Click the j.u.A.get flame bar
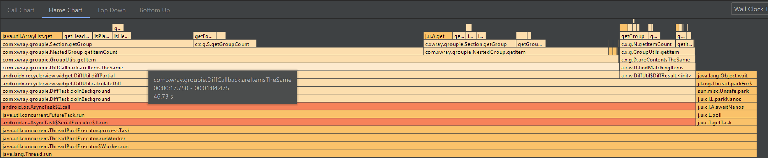This screenshot has width=768, height=158. click(438, 36)
